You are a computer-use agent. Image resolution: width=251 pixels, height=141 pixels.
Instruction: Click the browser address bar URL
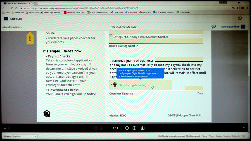click(85, 8)
